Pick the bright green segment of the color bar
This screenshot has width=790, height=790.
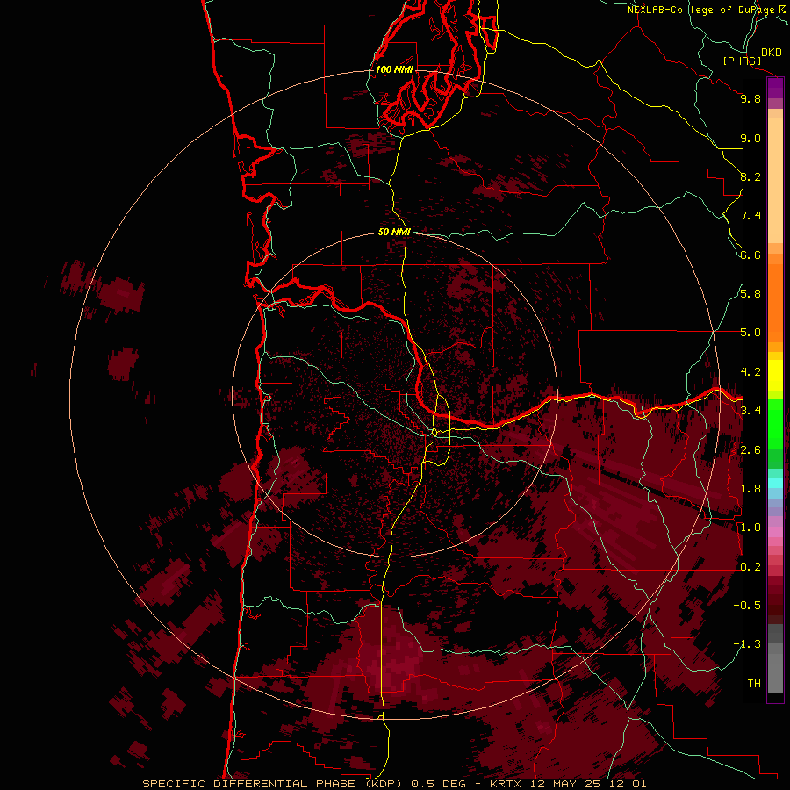pyautogui.click(x=775, y=424)
